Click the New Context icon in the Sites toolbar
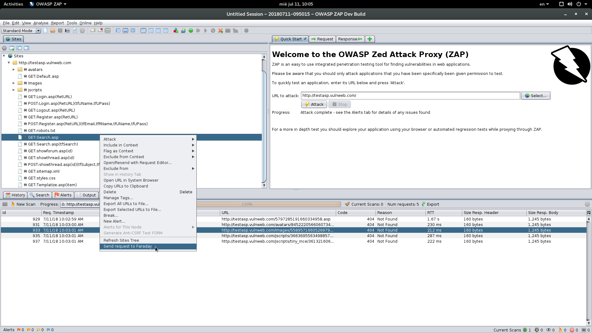The height and width of the screenshot is (333, 592). coord(12,48)
